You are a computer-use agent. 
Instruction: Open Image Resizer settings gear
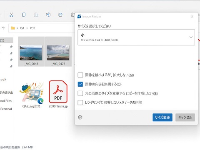point(80,117)
